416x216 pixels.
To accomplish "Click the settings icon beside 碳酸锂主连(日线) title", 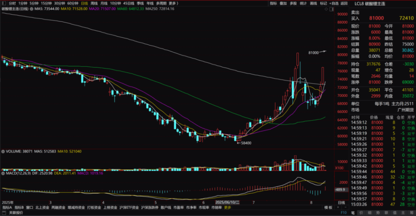I will (32, 9).
